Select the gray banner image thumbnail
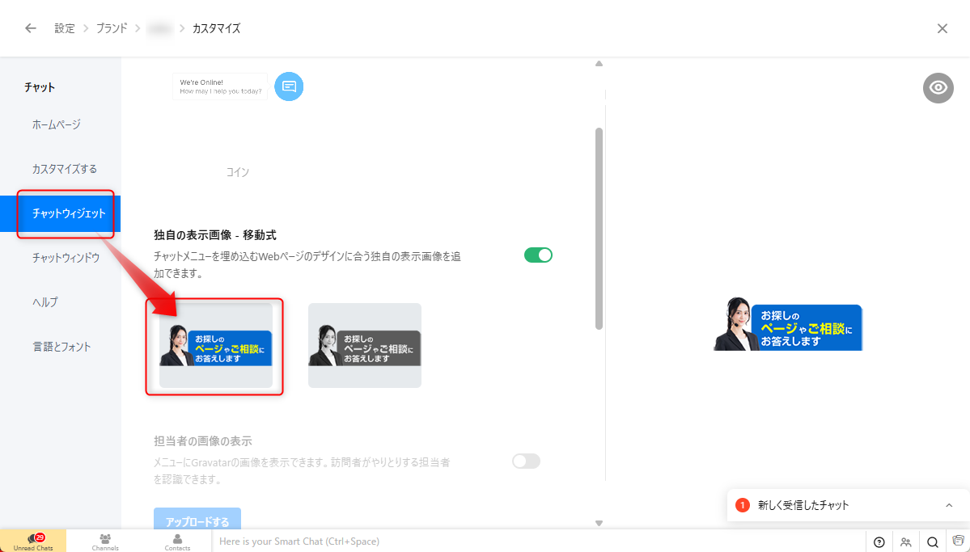This screenshot has width=970, height=552. pyautogui.click(x=365, y=346)
